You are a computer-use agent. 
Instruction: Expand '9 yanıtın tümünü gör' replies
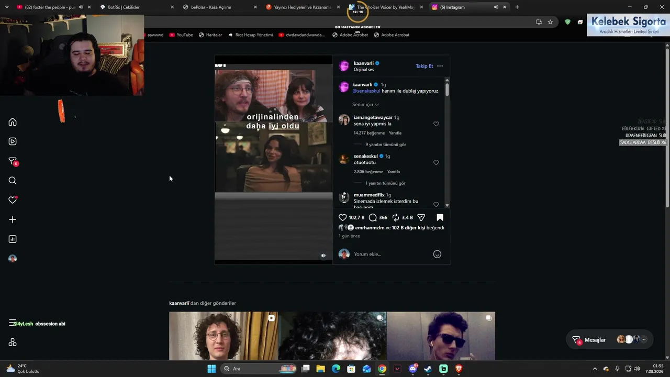tap(386, 145)
